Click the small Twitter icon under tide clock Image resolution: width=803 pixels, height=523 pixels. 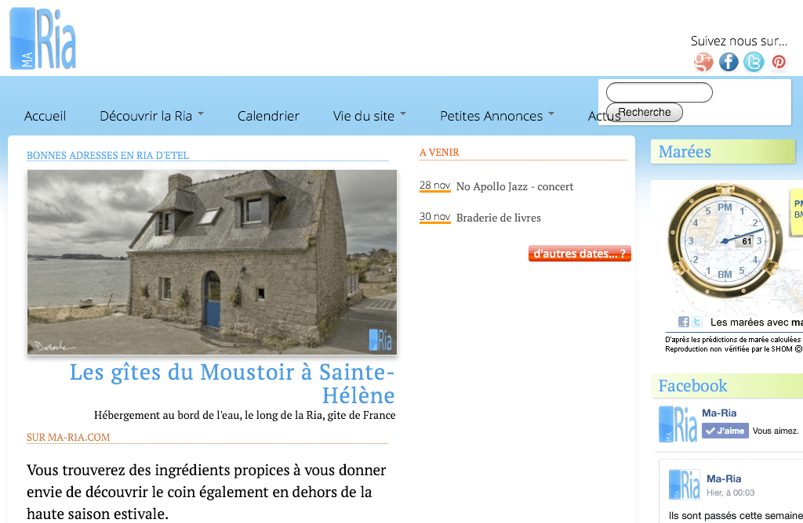[696, 322]
